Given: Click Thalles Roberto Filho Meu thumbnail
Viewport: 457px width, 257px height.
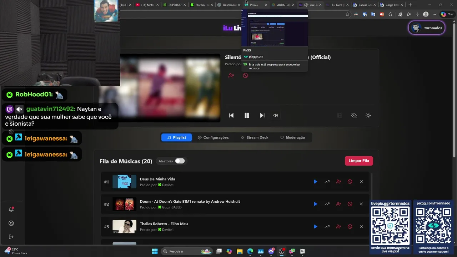Looking at the screenshot, I should (124, 227).
